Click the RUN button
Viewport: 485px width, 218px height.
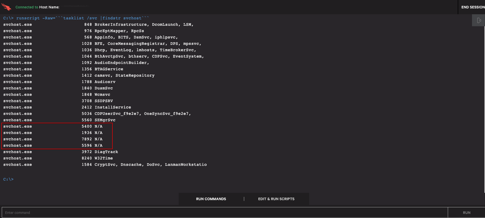[x=466, y=213]
